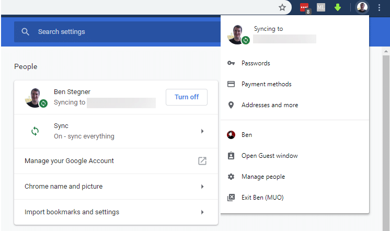This screenshot has height=231, width=390.
Task: Open the green download arrow extension
Action: tap(338, 7)
